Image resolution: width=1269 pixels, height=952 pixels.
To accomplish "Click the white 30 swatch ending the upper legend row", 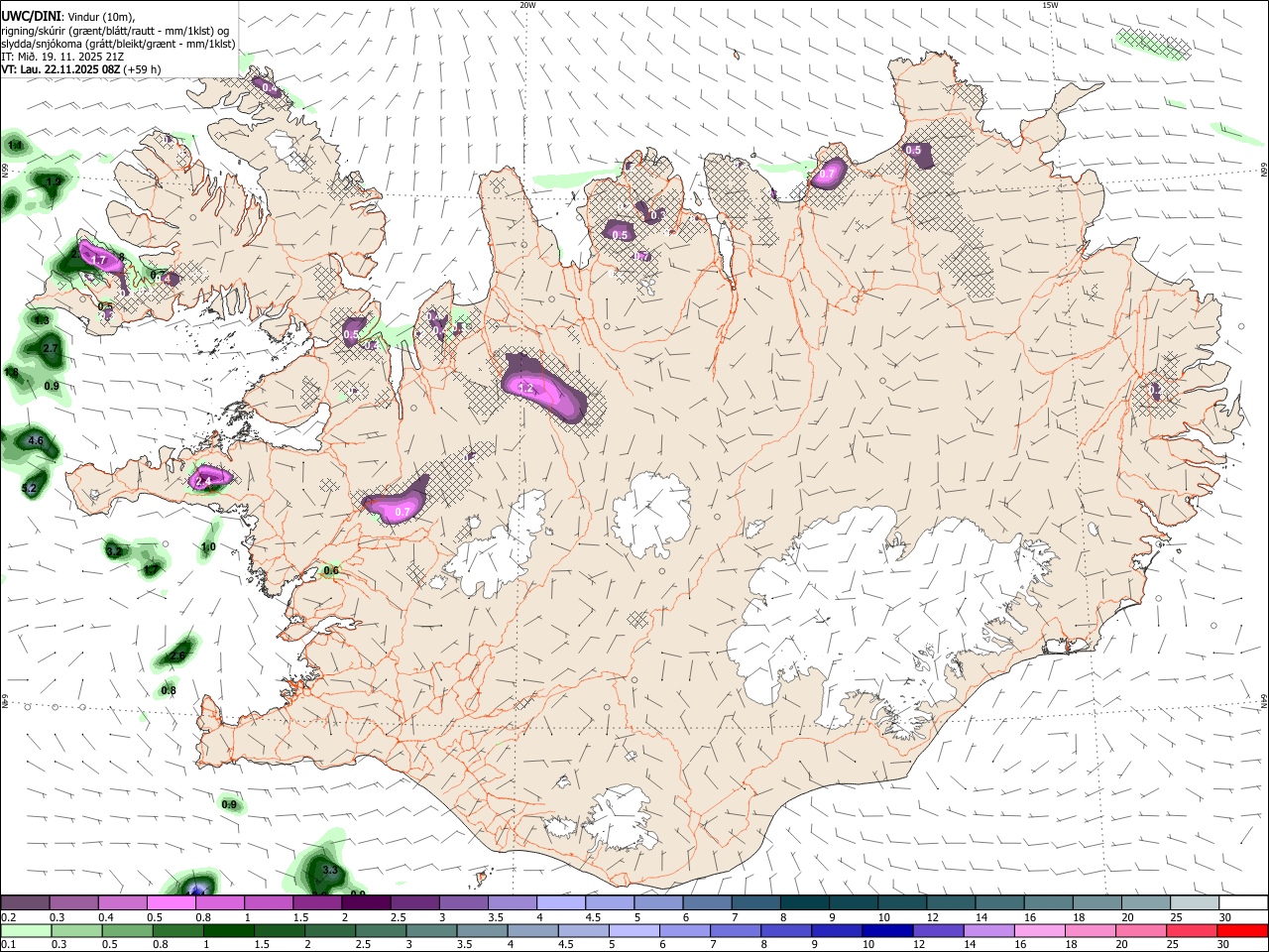I will 1243,902.
